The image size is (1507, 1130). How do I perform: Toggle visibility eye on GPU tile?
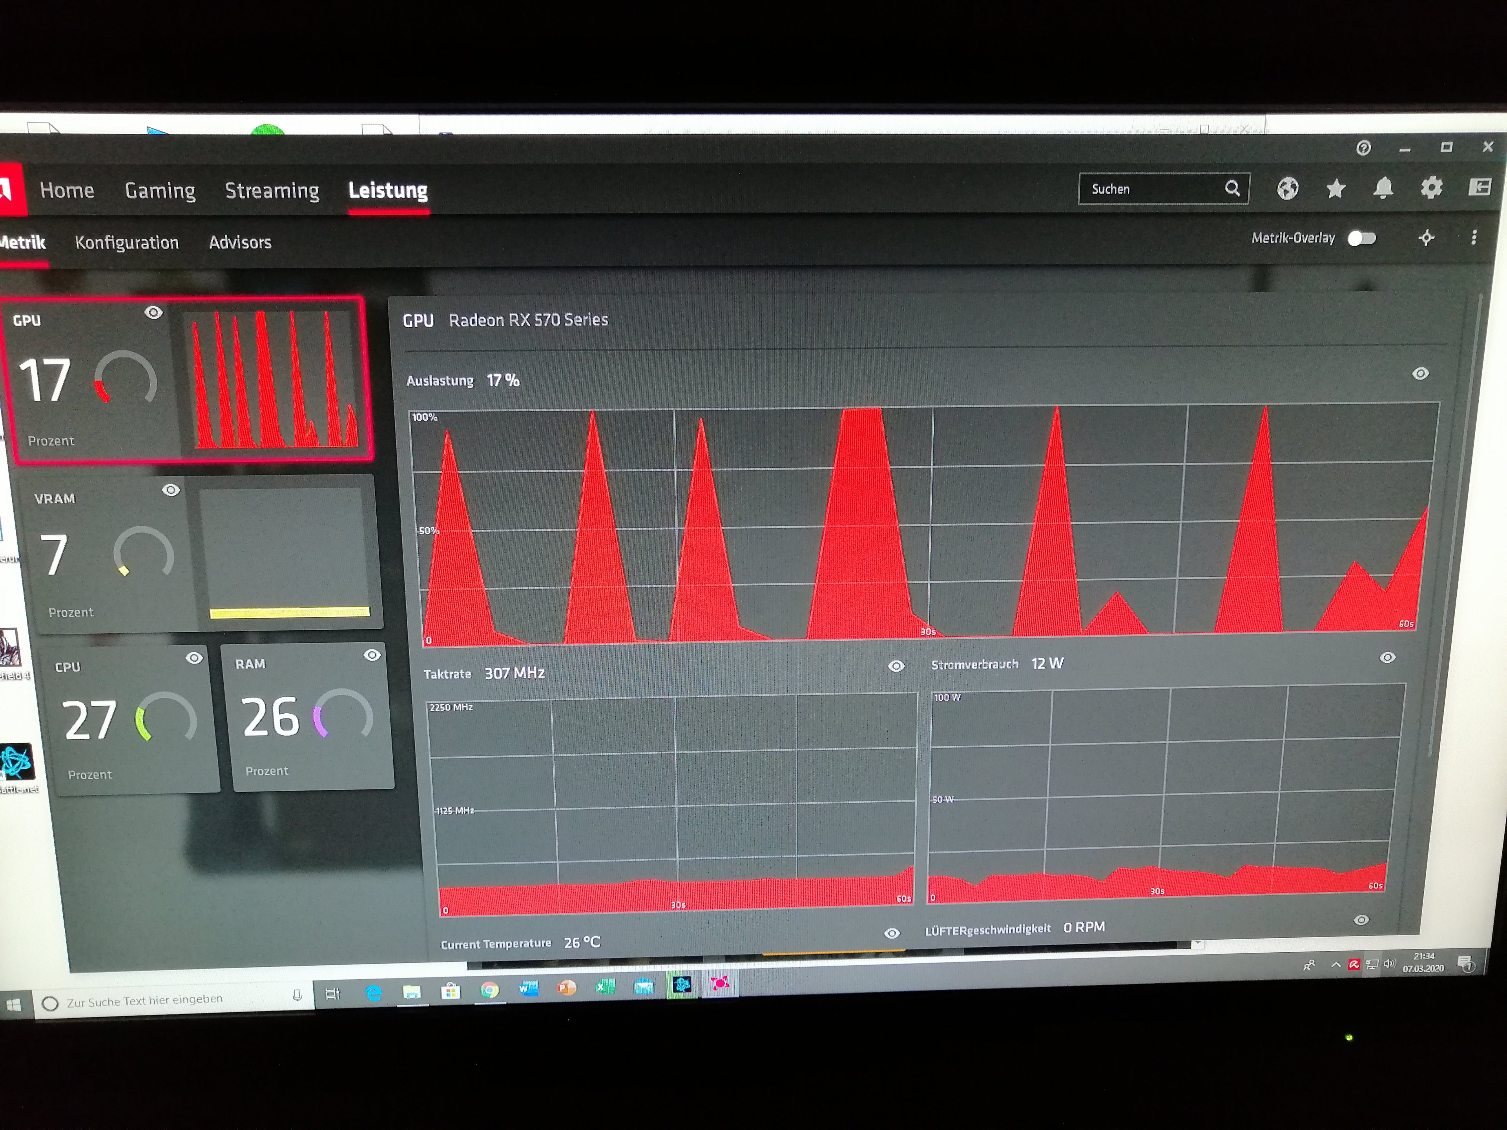153,312
